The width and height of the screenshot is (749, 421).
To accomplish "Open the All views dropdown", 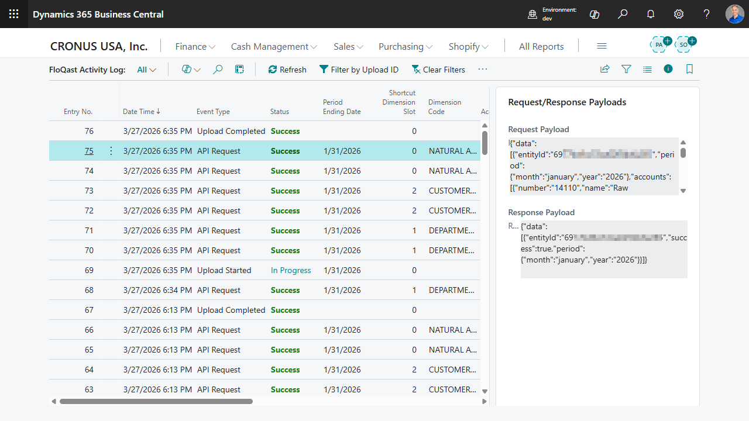I will [147, 70].
